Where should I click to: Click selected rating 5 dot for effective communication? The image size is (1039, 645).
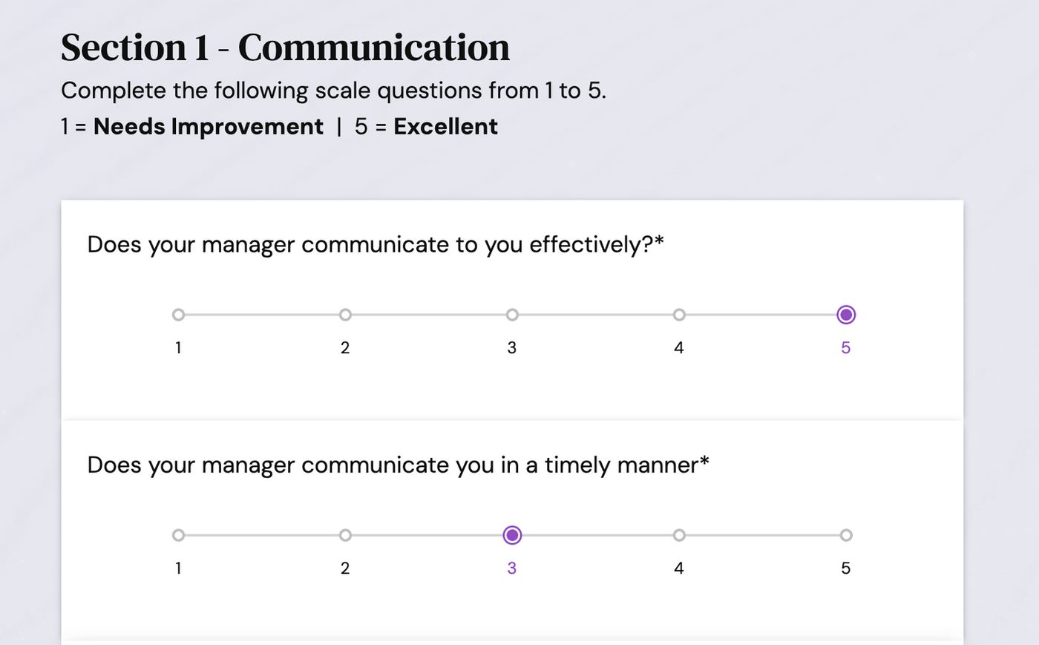point(846,315)
